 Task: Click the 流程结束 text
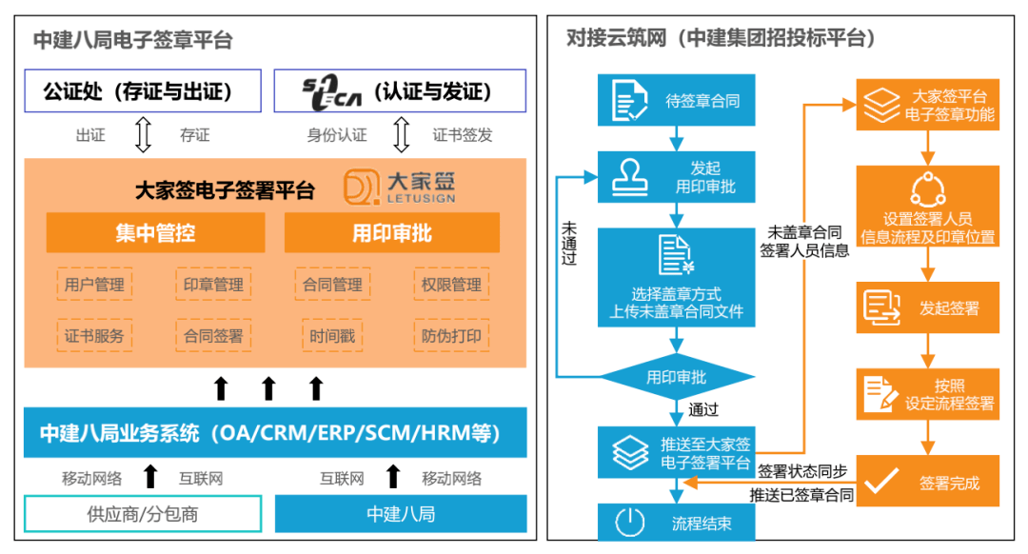(x=702, y=524)
